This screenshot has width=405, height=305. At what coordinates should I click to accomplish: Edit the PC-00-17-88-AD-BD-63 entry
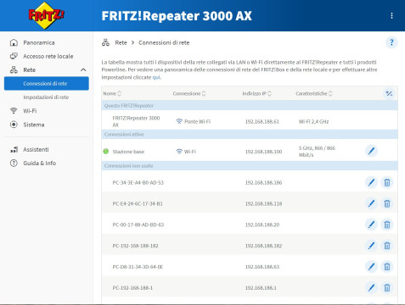coord(371,225)
